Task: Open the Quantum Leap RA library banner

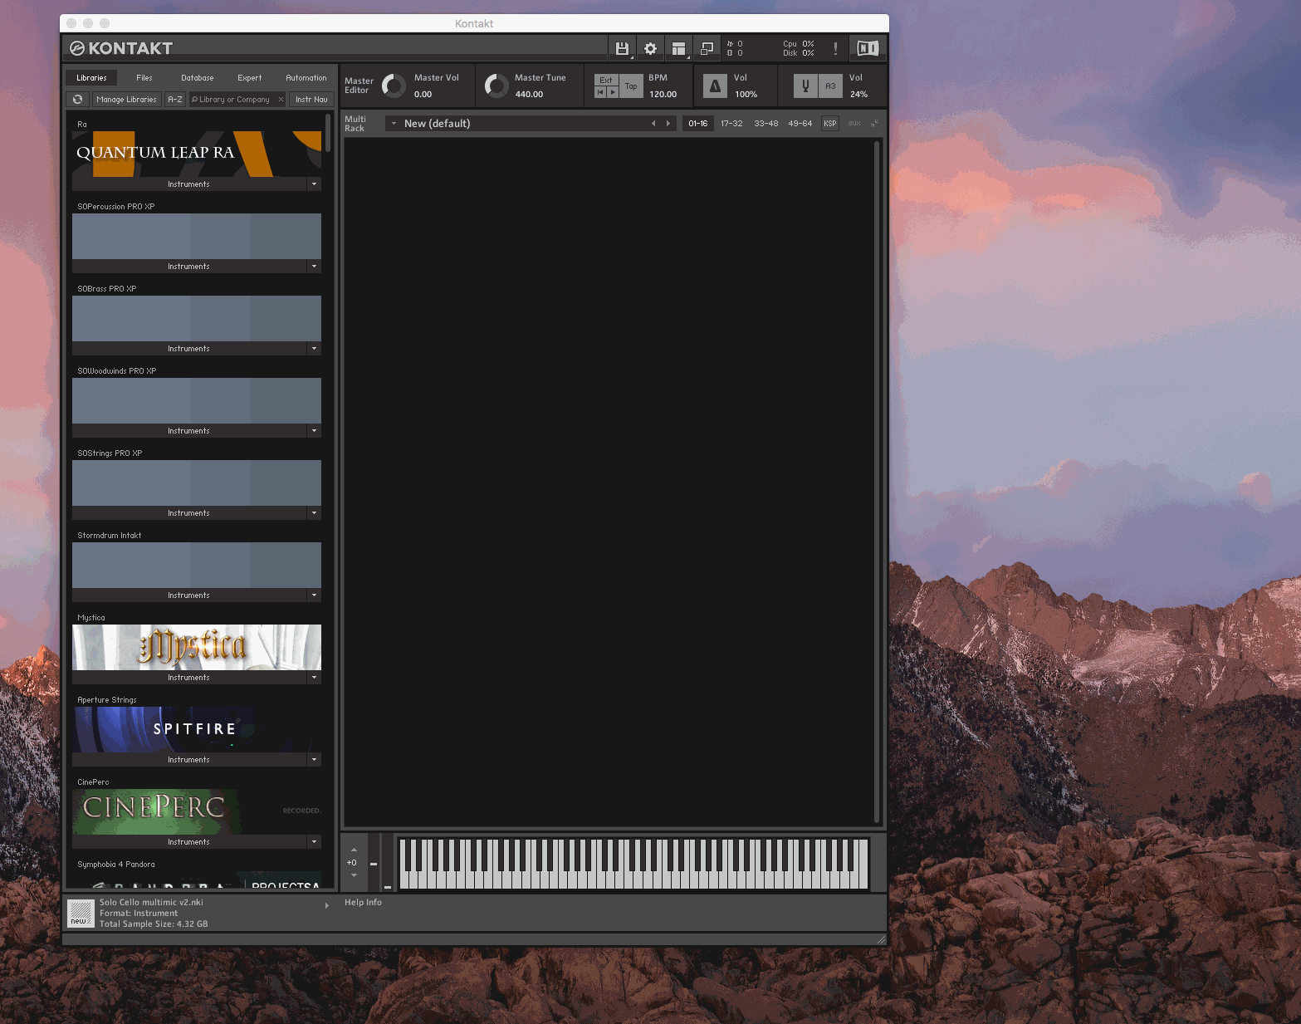Action: [197, 154]
